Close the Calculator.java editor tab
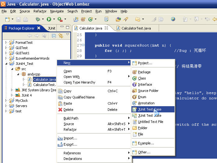 tap(106, 28)
